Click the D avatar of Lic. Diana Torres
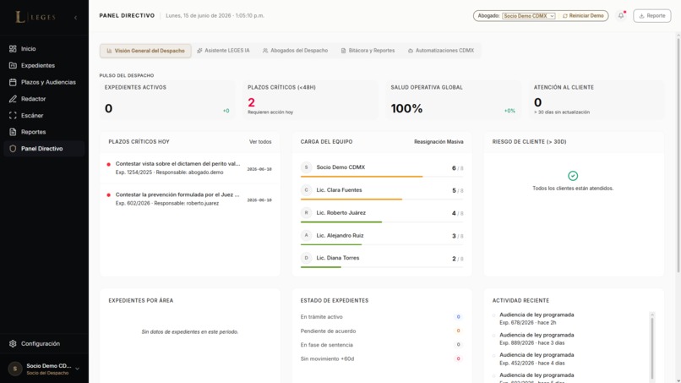681x383 pixels. 306,258
